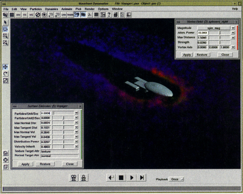Viewport: 243px width, 194px height.
Task: Click the Max Normal Vel slider
Action: click(63, 132)
